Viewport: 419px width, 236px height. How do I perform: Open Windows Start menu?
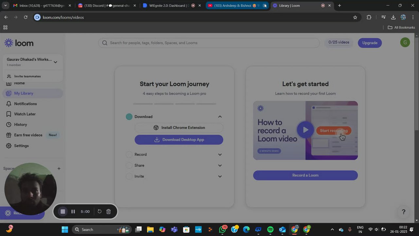pos(65,229)
